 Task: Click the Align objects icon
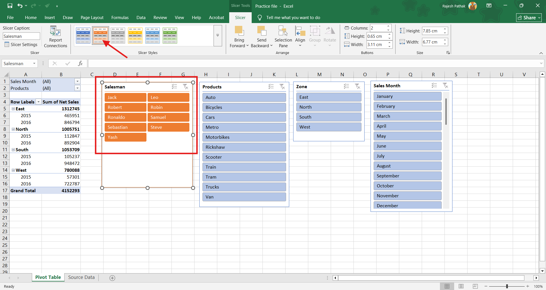pos(300,31)
